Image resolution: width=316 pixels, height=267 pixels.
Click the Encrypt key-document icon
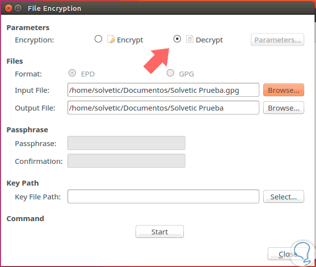[x=111, y=39]
